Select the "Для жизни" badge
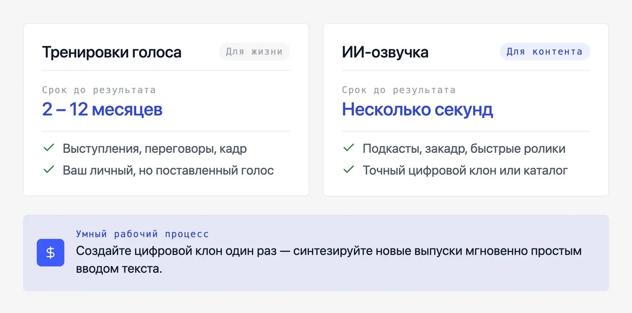The width and height of the screenshot is (632, 313). point(255,52)
